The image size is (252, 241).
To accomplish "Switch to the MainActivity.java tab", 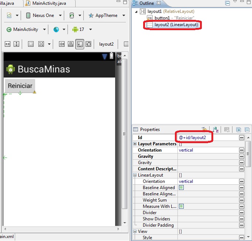I will click(x=46, y=3).
